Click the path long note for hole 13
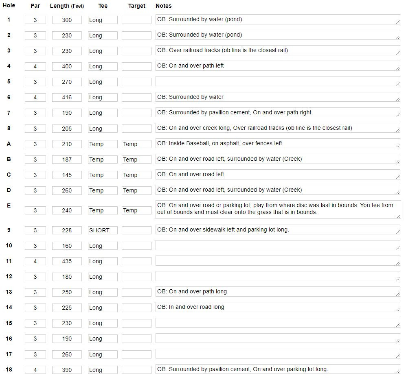 click(x=277, y=292)
